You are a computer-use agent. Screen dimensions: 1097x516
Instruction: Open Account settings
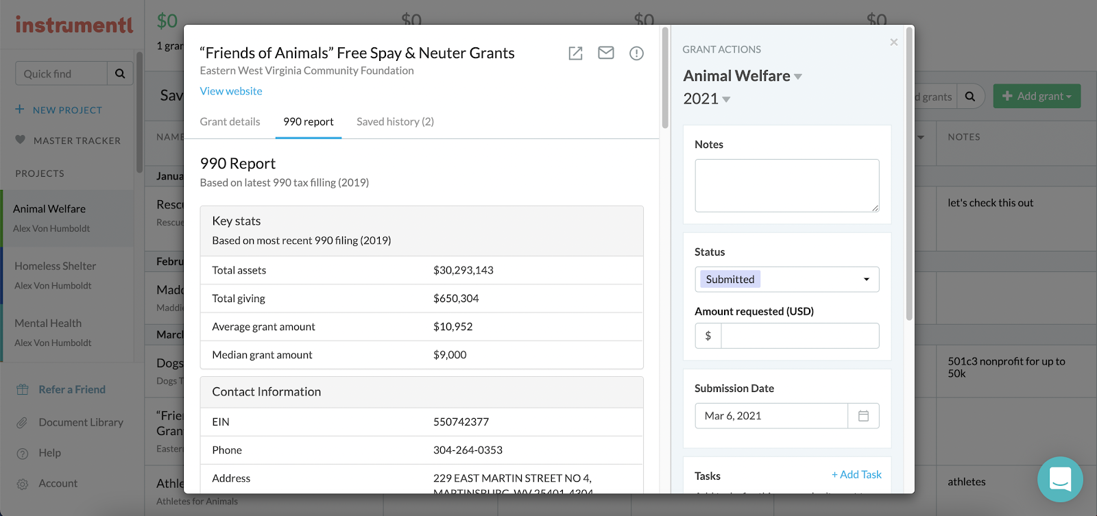58,483
